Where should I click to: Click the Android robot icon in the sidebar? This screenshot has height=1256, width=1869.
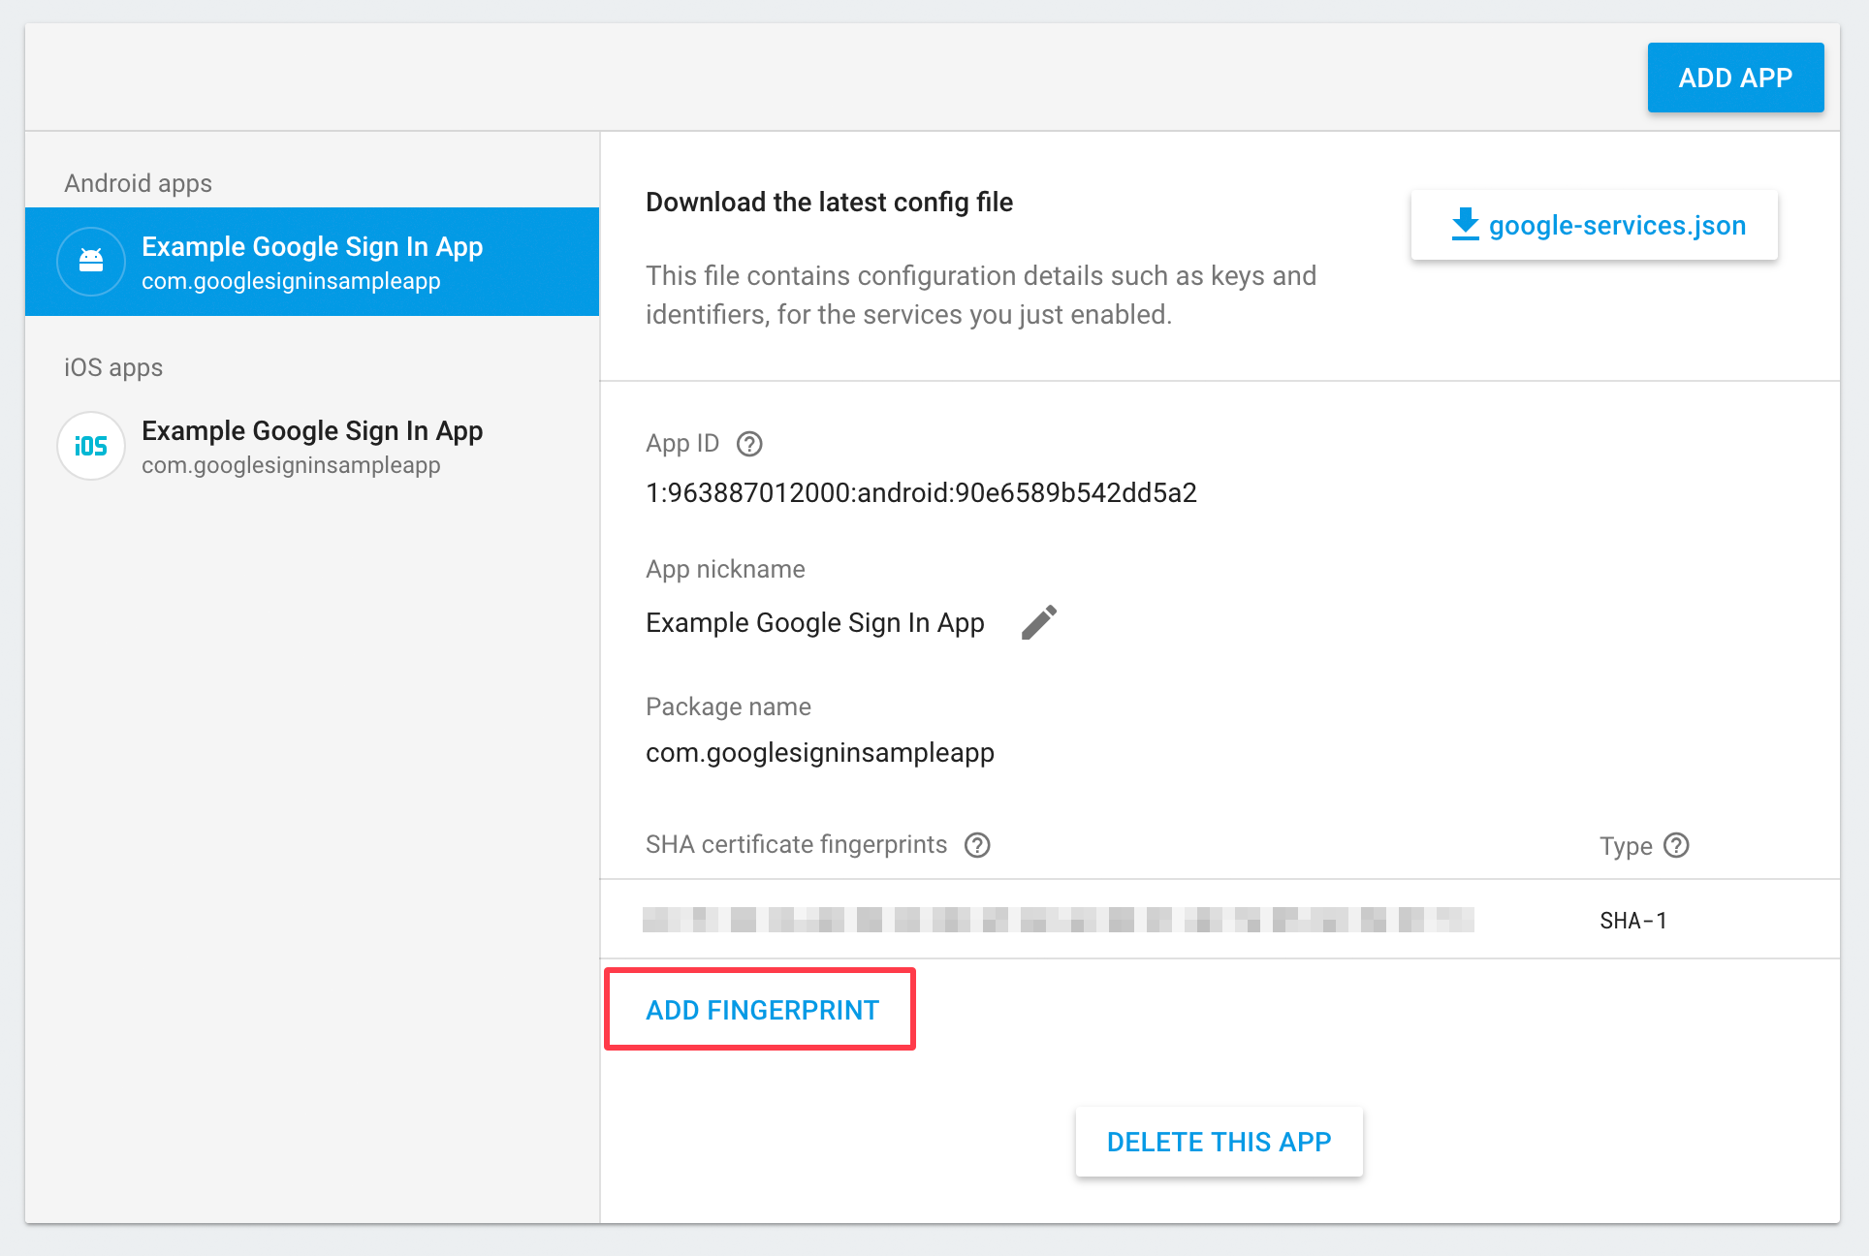(91, 262)
